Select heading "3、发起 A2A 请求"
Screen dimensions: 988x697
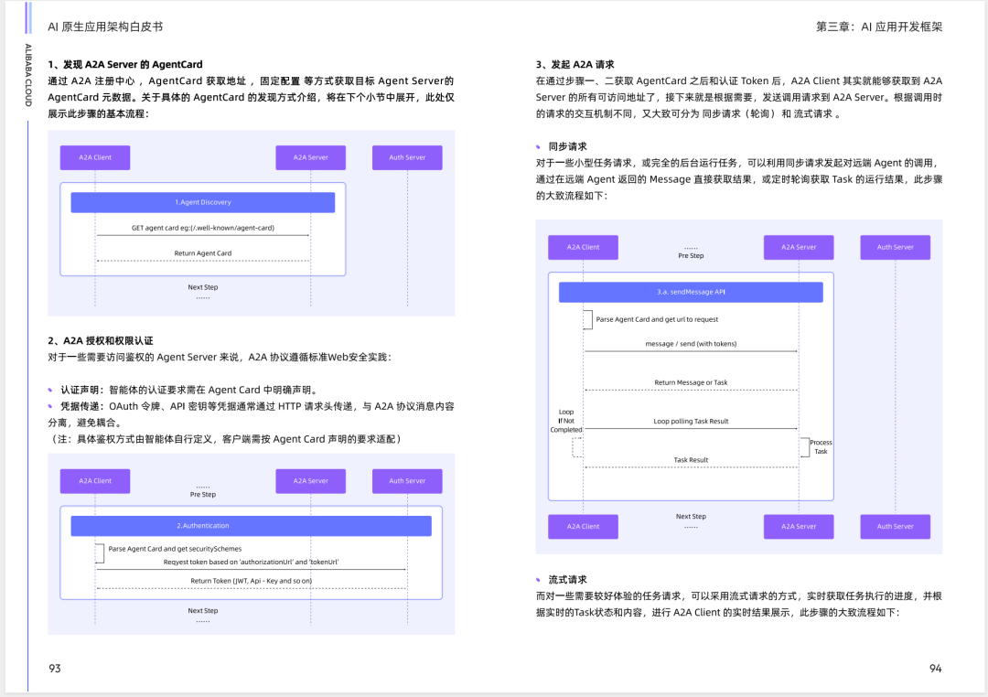point(575,64)
